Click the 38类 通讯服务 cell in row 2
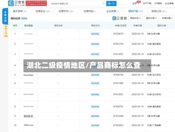The image size is (175, 132). (154, 44)
